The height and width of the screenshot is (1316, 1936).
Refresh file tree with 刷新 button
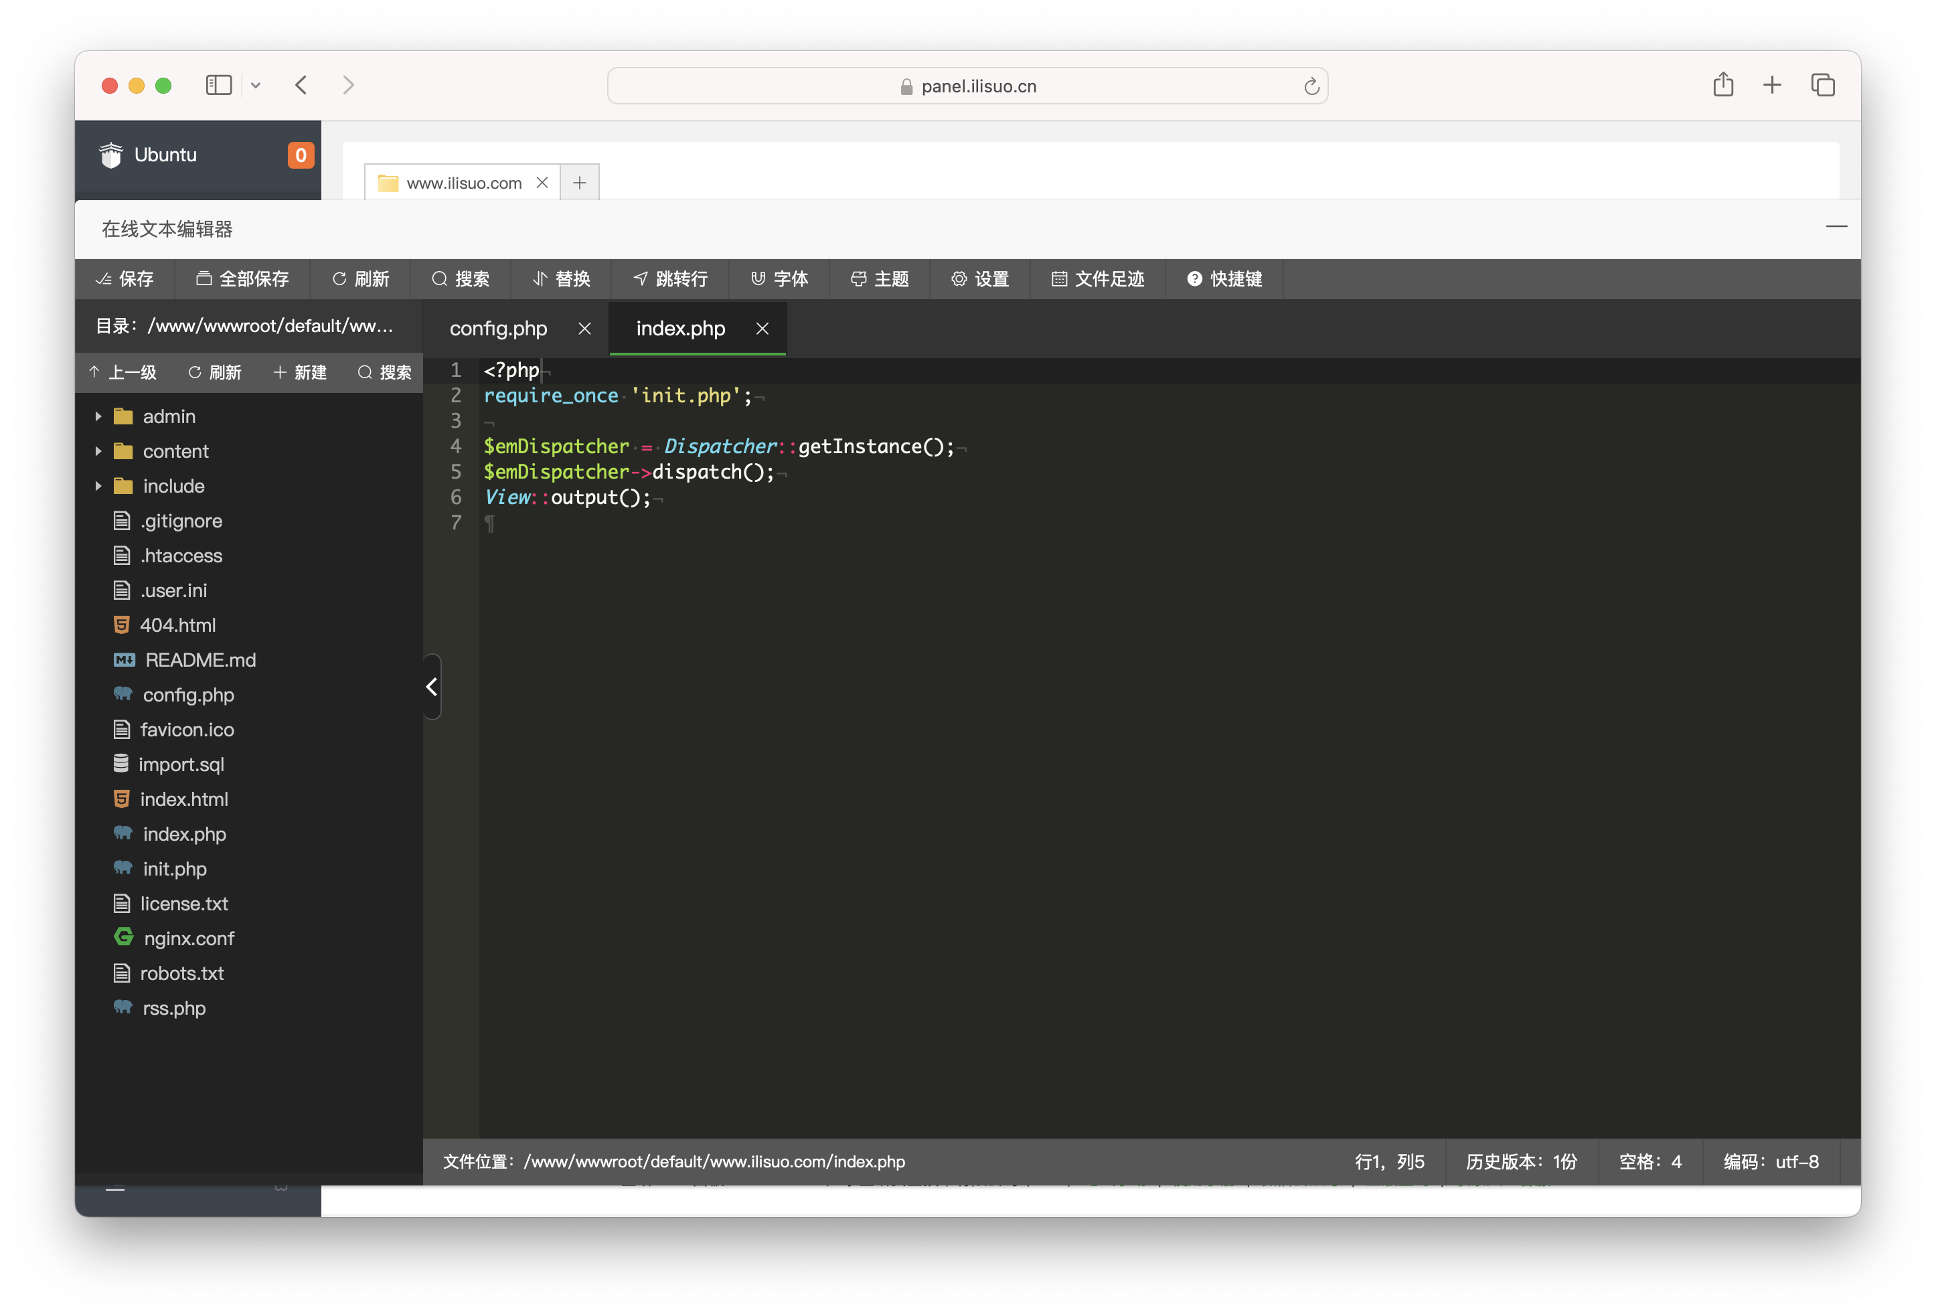pos(215,372)
